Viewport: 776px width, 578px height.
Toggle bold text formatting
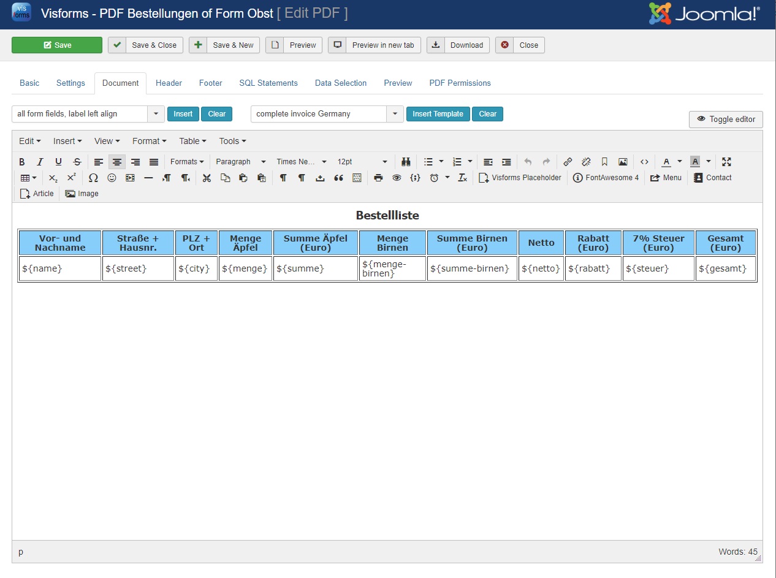[22, 162]
